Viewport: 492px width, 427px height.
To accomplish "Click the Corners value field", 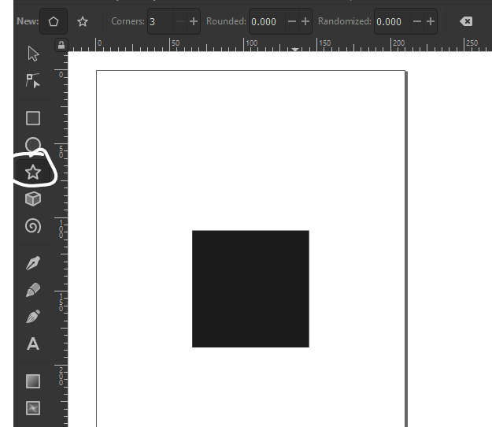I will tap(161, 21).
